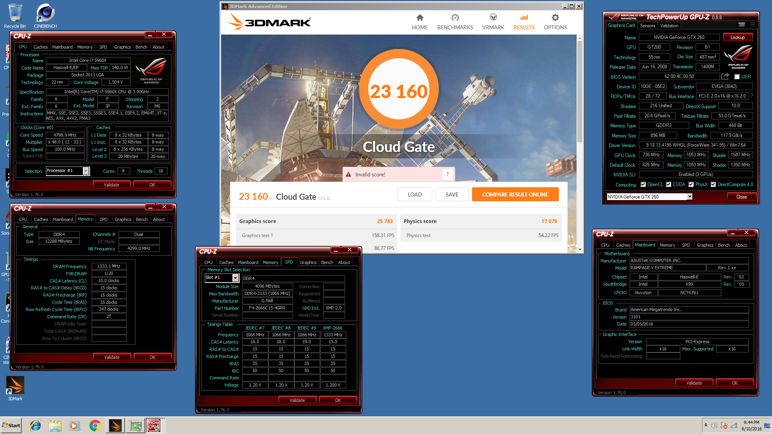Viewport: 772px width, 434px height.
Task: Toggle the DirectCompute 4.0 checkbox
Action: pos(713,184)
